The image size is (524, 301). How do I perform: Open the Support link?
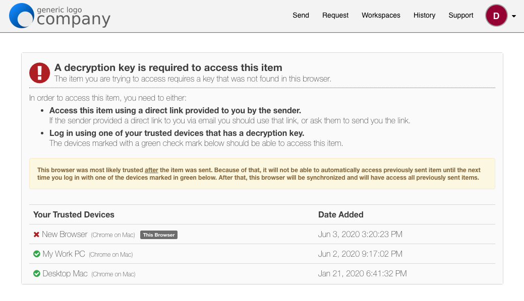[461, 15]
